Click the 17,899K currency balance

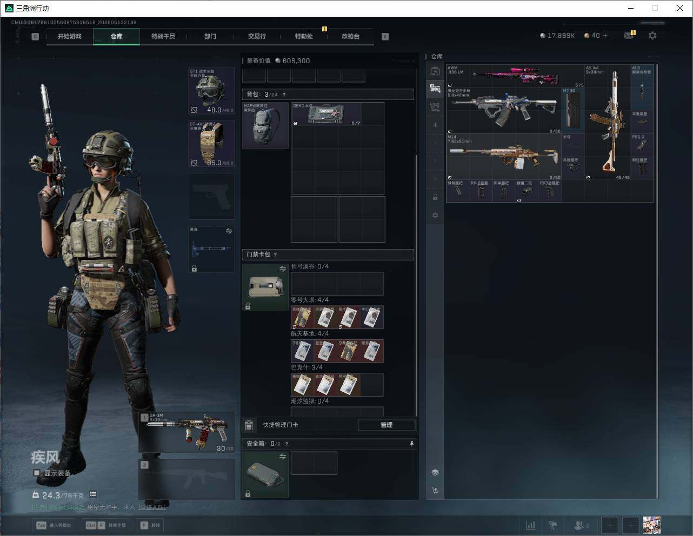pyautogui.click(x=557, y=36)
